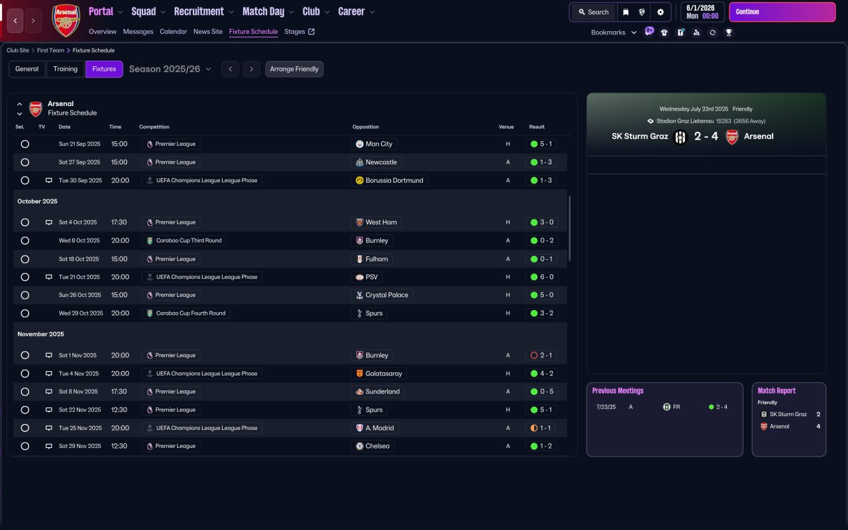Open settings via the gear icon
848x530 pixels.
point(661,12)
